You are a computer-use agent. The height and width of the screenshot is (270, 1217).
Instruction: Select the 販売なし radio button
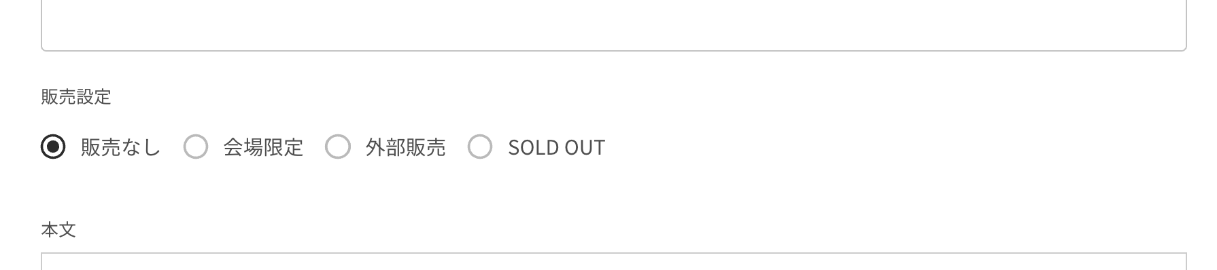(x=53, y=147)
